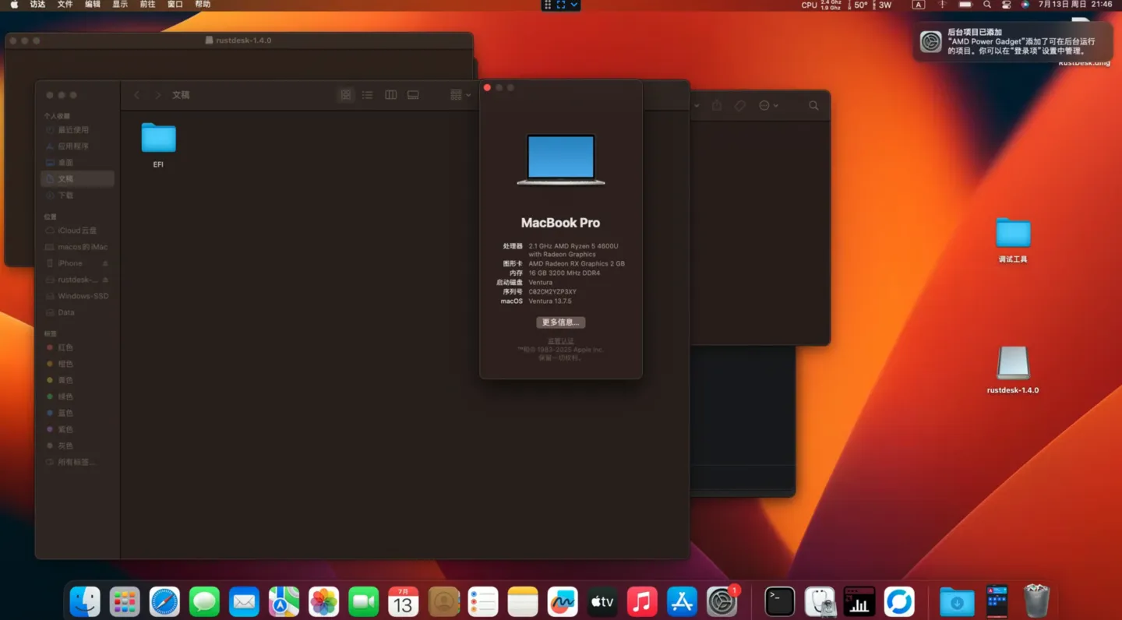Select iCloud 云盘 in Finder sidebar
This screenshot has width=1122, height=620.
click(77, 231)
